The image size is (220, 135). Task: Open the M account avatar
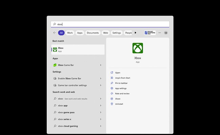[x=166, y=33]
